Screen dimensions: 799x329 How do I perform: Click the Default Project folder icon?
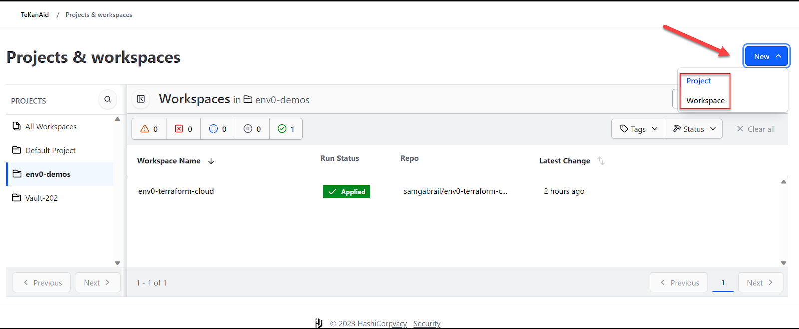tap(17, 150)
